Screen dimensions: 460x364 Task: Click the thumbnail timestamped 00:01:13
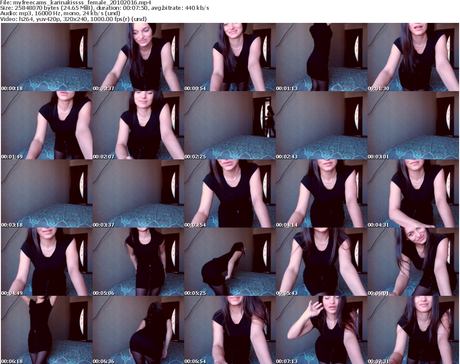point(322,57)
